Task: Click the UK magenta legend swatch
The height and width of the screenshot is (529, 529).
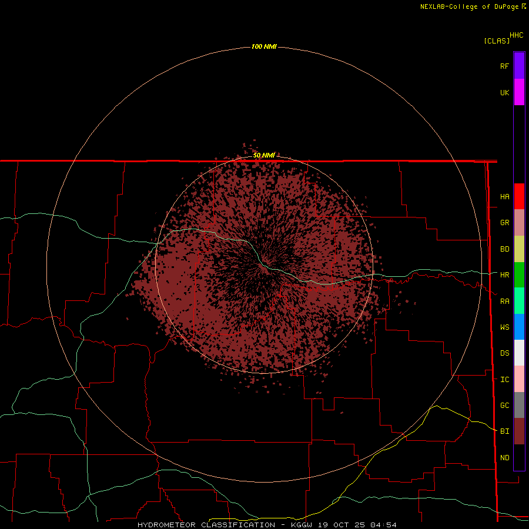Action: click(x=519, y=92)
